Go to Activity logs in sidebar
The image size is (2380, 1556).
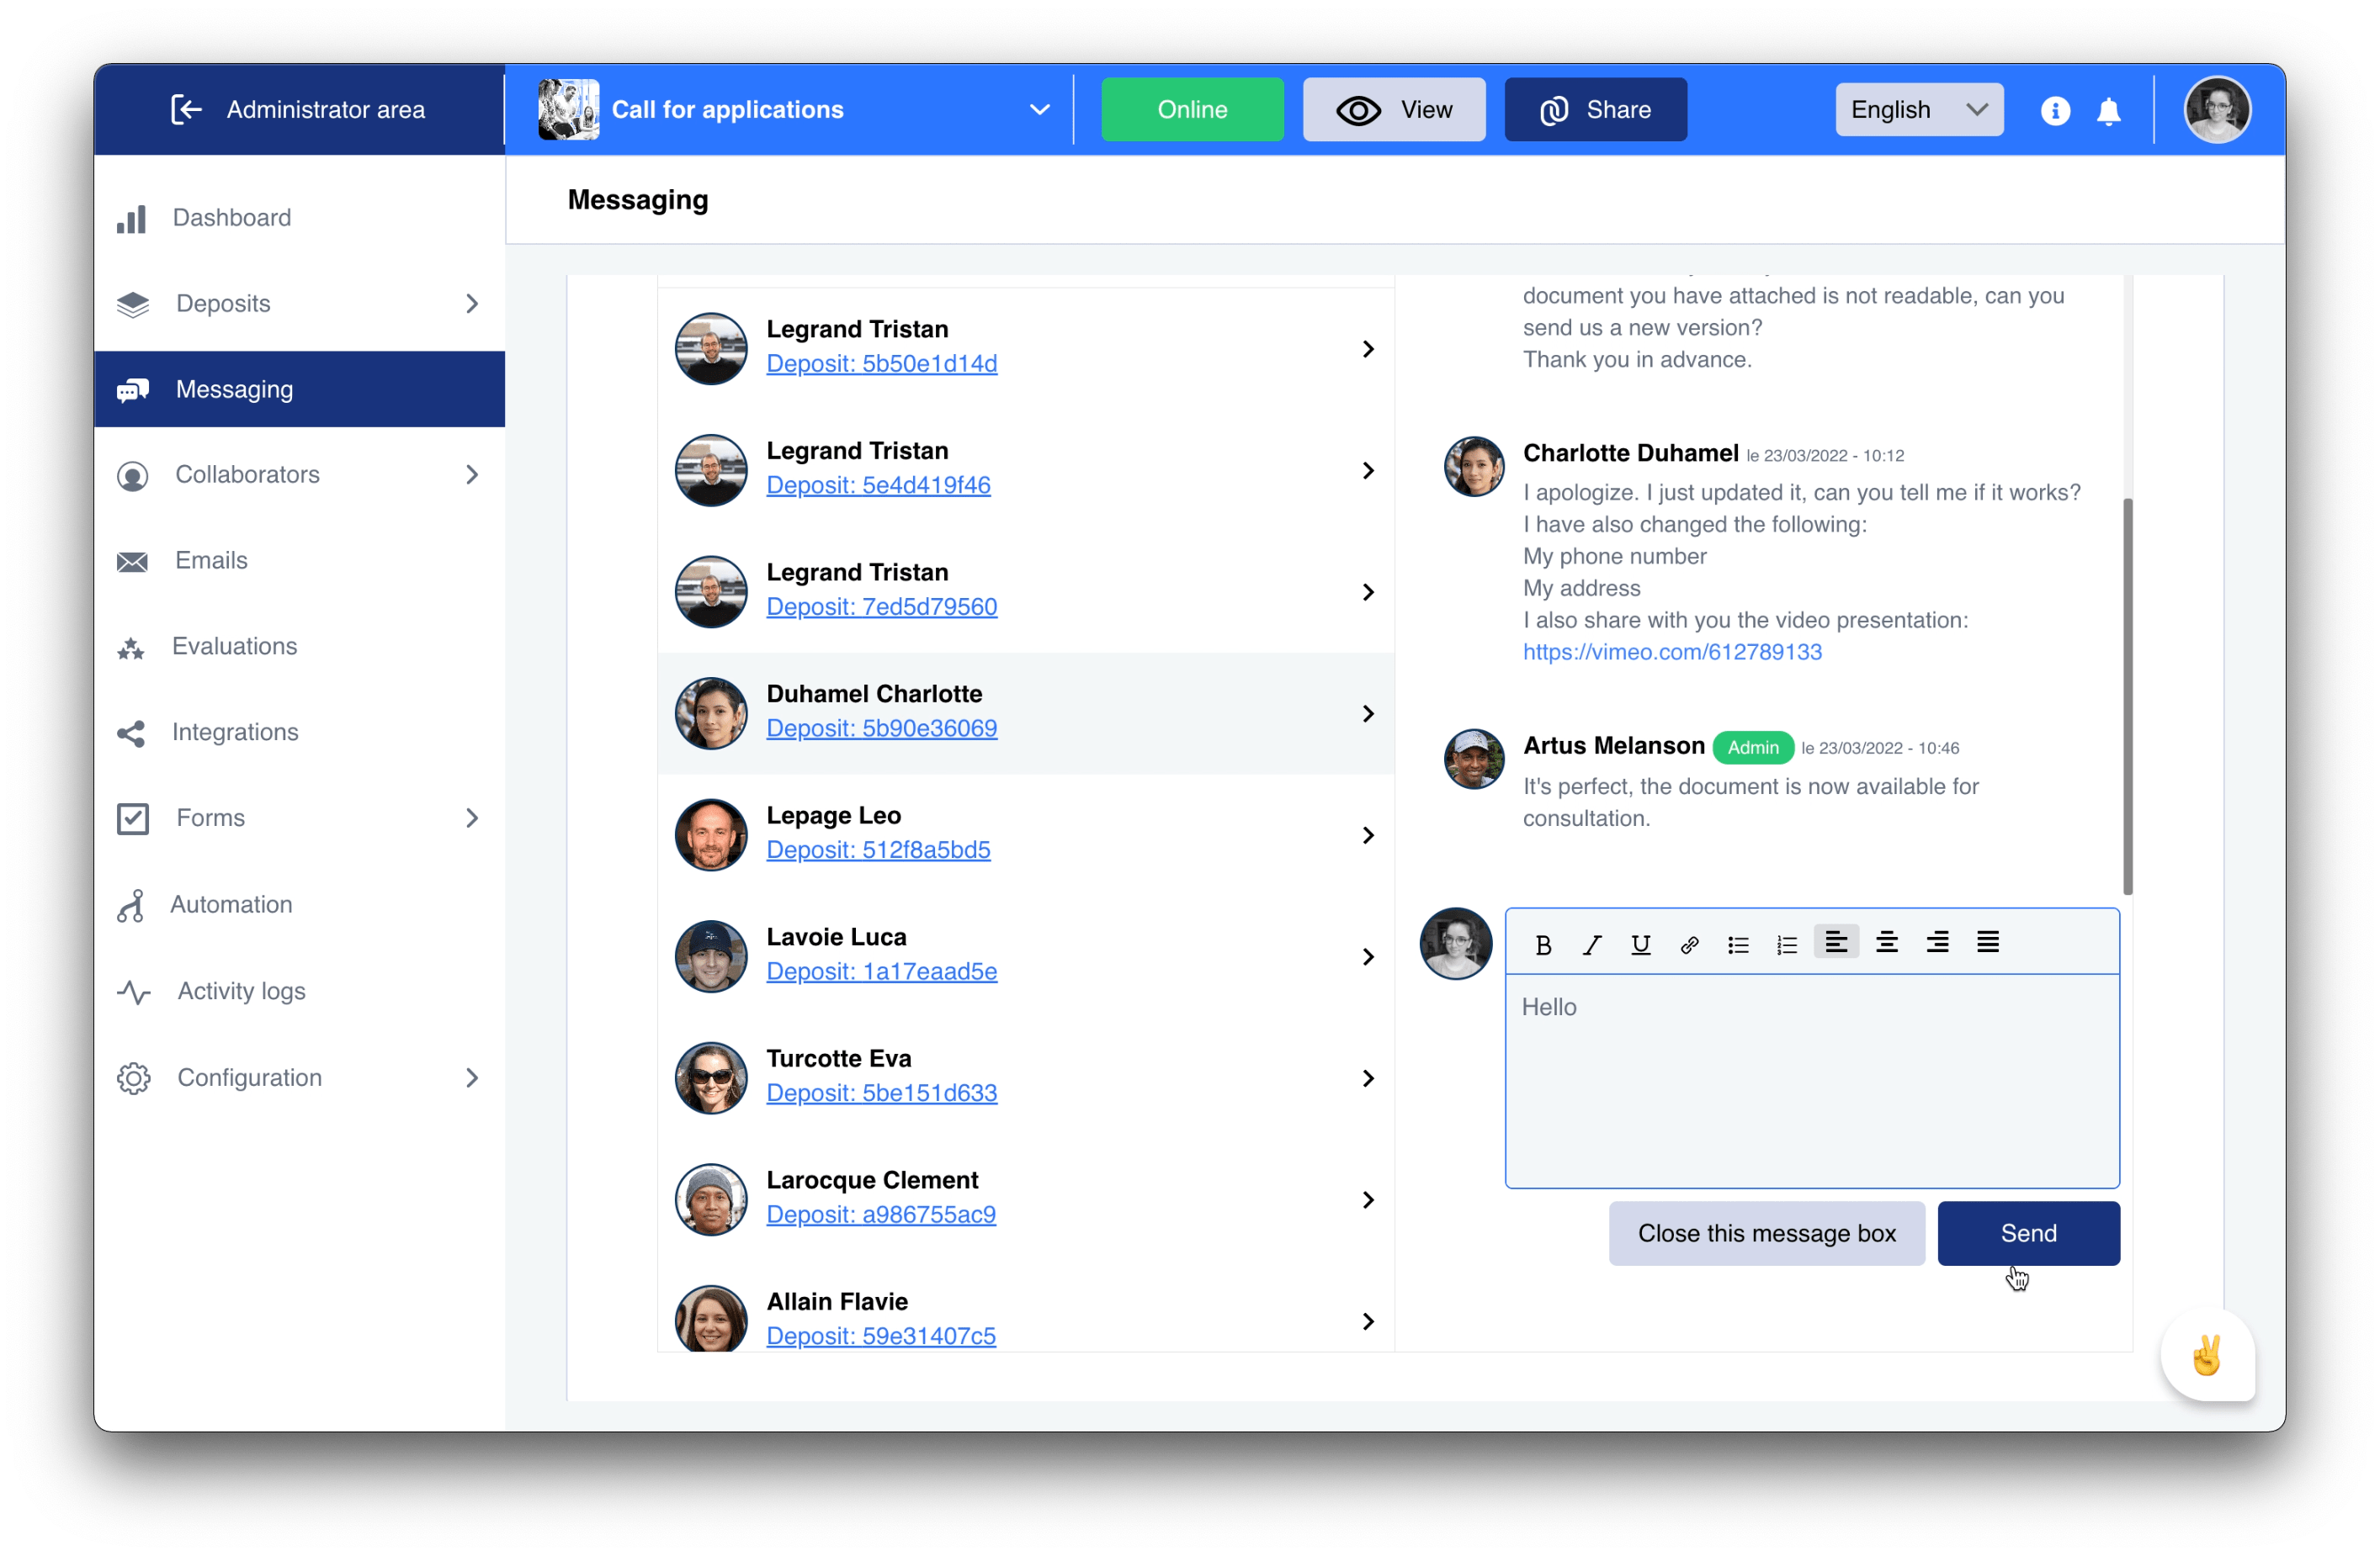click(241, 992)
